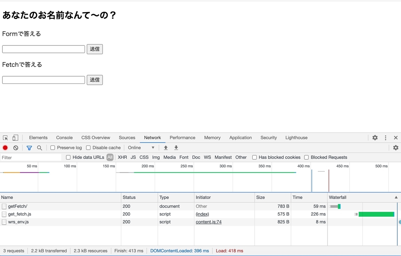Screen dimensions: 401x256
Task: Open the Online throttling dropdown
Action: (141, 148)
